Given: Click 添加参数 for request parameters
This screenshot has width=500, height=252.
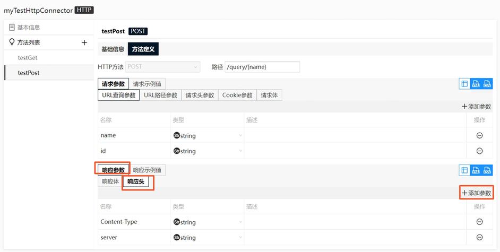Looking at the screenshot, I should click(477, 107).
